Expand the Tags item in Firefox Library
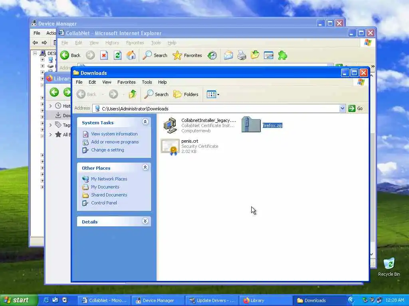 tap(51, 125)
